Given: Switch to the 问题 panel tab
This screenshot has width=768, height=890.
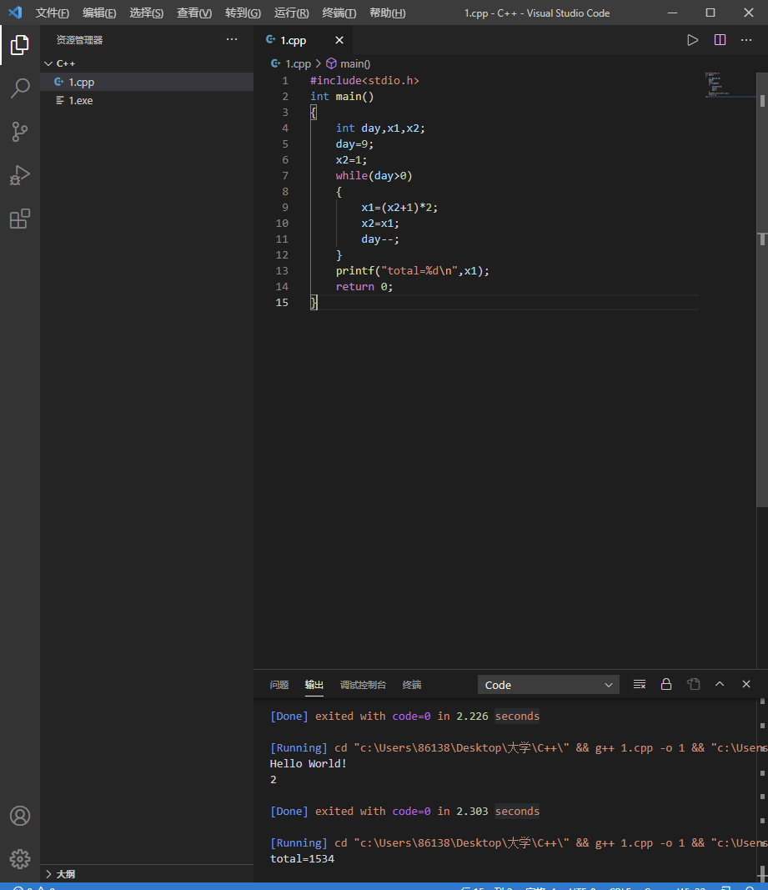Looking at the screenshot, I should pyautogui.click(x=279, y=685).
